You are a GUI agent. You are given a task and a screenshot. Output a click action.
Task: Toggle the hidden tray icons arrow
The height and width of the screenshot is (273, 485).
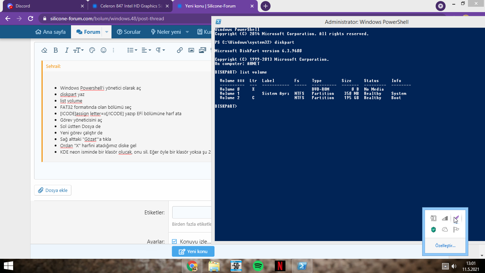click(x=445, y=266)
